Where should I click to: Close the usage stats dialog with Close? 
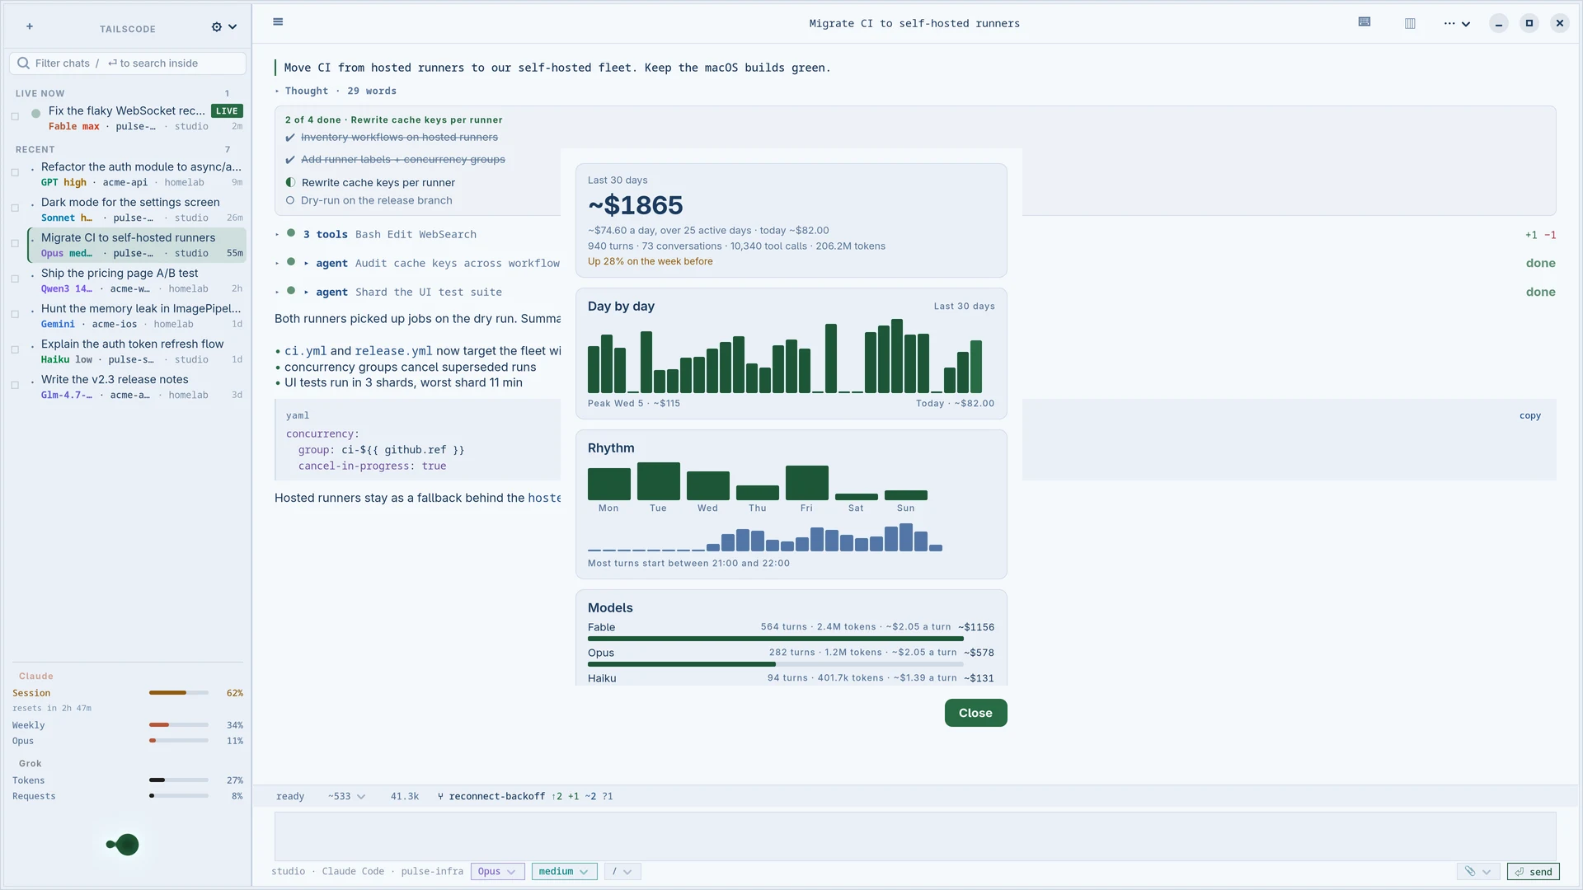click(975, 713)
